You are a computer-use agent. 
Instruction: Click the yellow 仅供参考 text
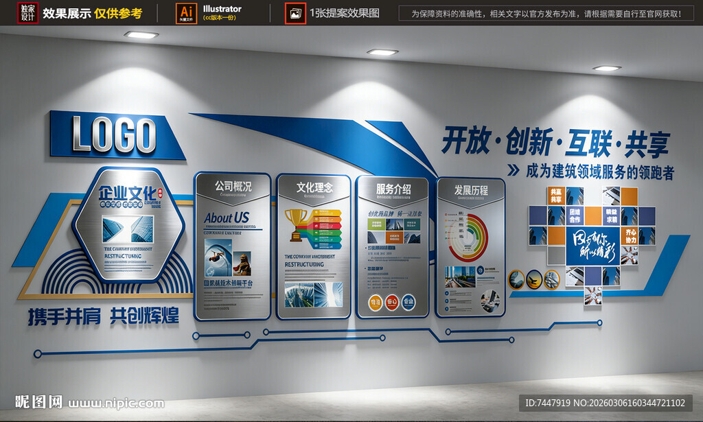[x=118, y=14]
